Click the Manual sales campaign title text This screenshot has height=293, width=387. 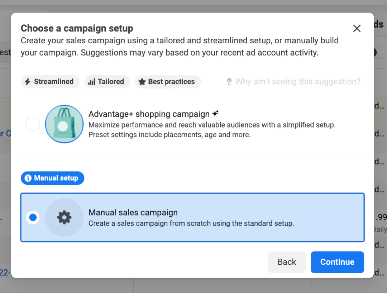click(x=133, y=212)
